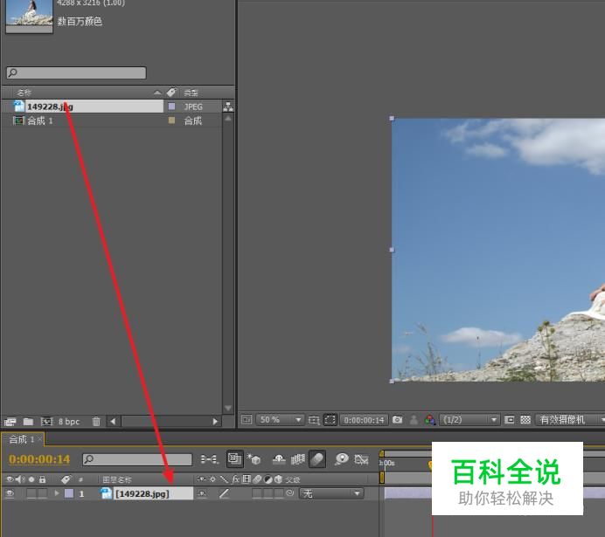The height and width of the screenshot is (537, 605).
Task: Expand layer 1 properties triangle
Action: click(x=57, y=493)
